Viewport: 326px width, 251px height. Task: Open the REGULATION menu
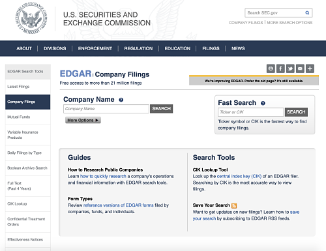pyautogui.click(x=138, y=48)
